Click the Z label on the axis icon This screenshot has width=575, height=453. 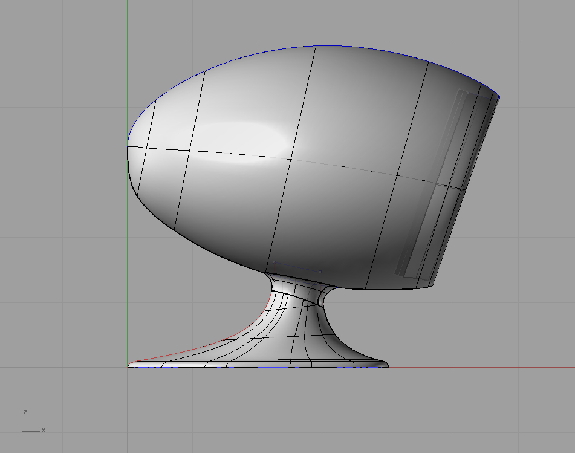25,412
